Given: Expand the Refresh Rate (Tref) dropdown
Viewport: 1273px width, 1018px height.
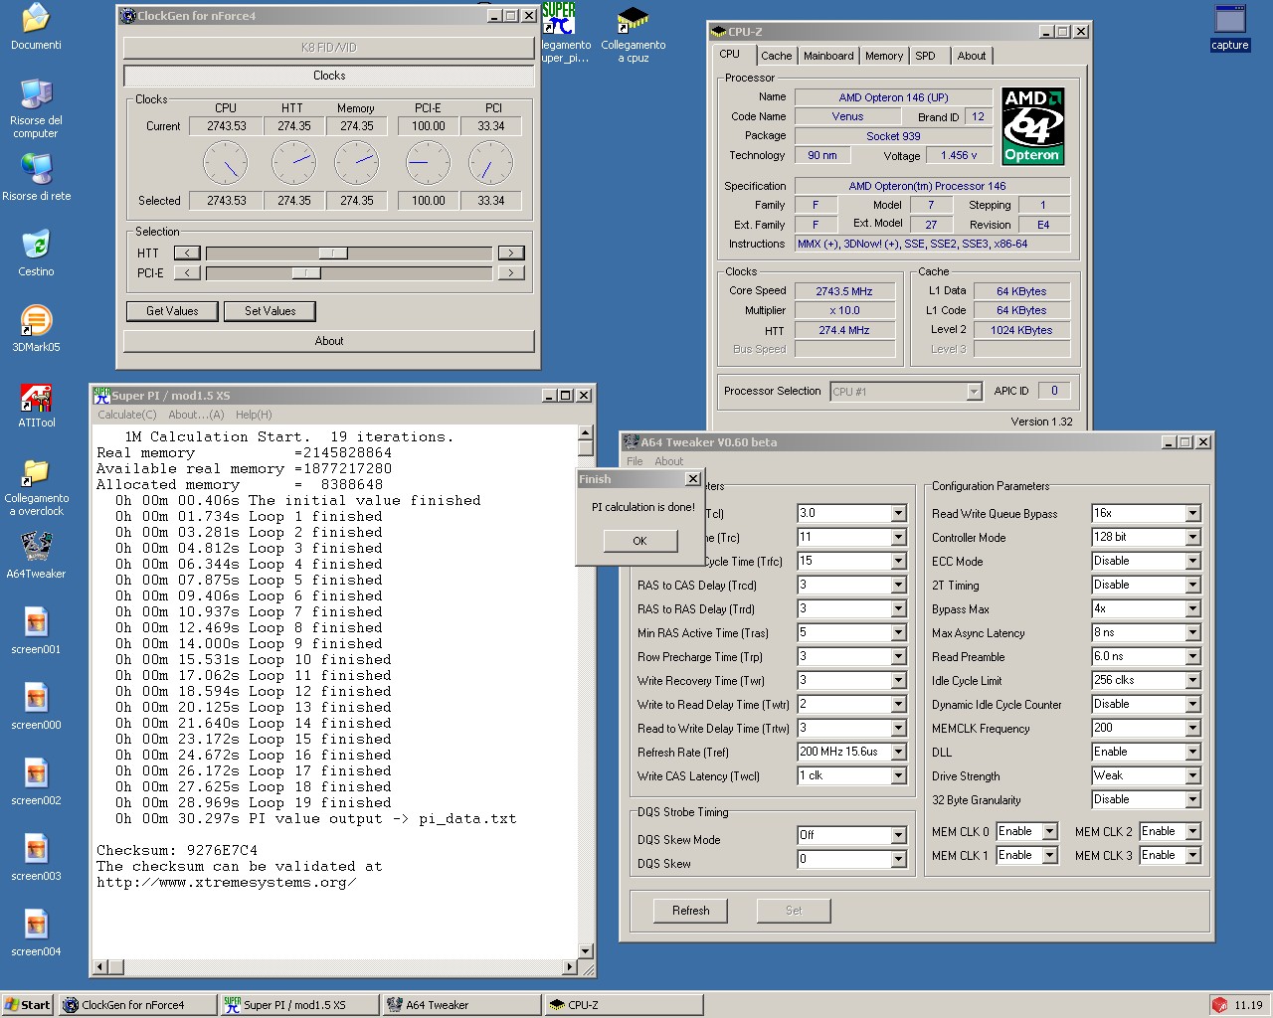Looking at the screenshot, I should coord(898,752).
